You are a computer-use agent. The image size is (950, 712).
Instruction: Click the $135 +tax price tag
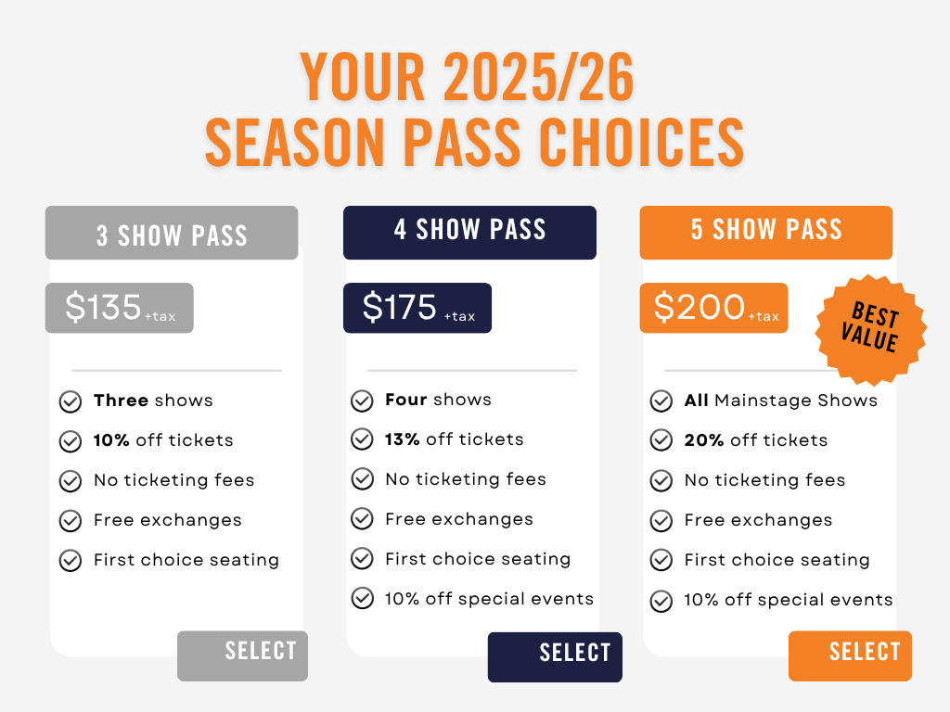120,308
